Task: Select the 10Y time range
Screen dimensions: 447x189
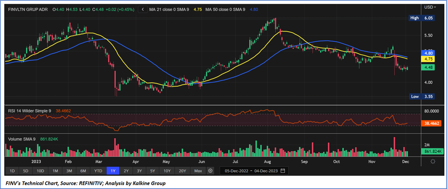Action: pos(167,171)
